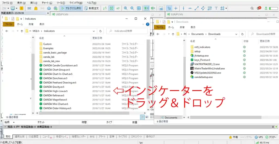Click the 新規注文 new order button
This screenshot has height=144, width=279.
(91, 8)
